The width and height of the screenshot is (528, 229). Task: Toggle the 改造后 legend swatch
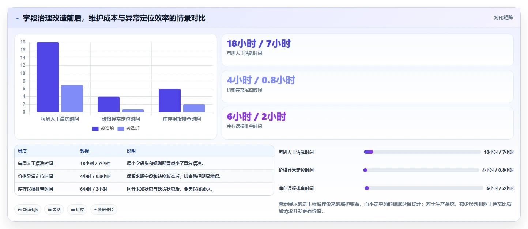coord(121,129)
